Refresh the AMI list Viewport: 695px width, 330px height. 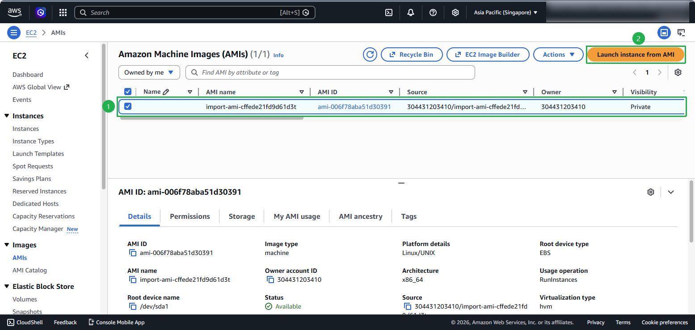(x=370, y=54)
